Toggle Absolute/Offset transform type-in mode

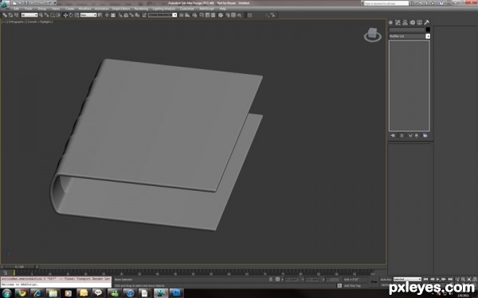(x=277, y=279)
